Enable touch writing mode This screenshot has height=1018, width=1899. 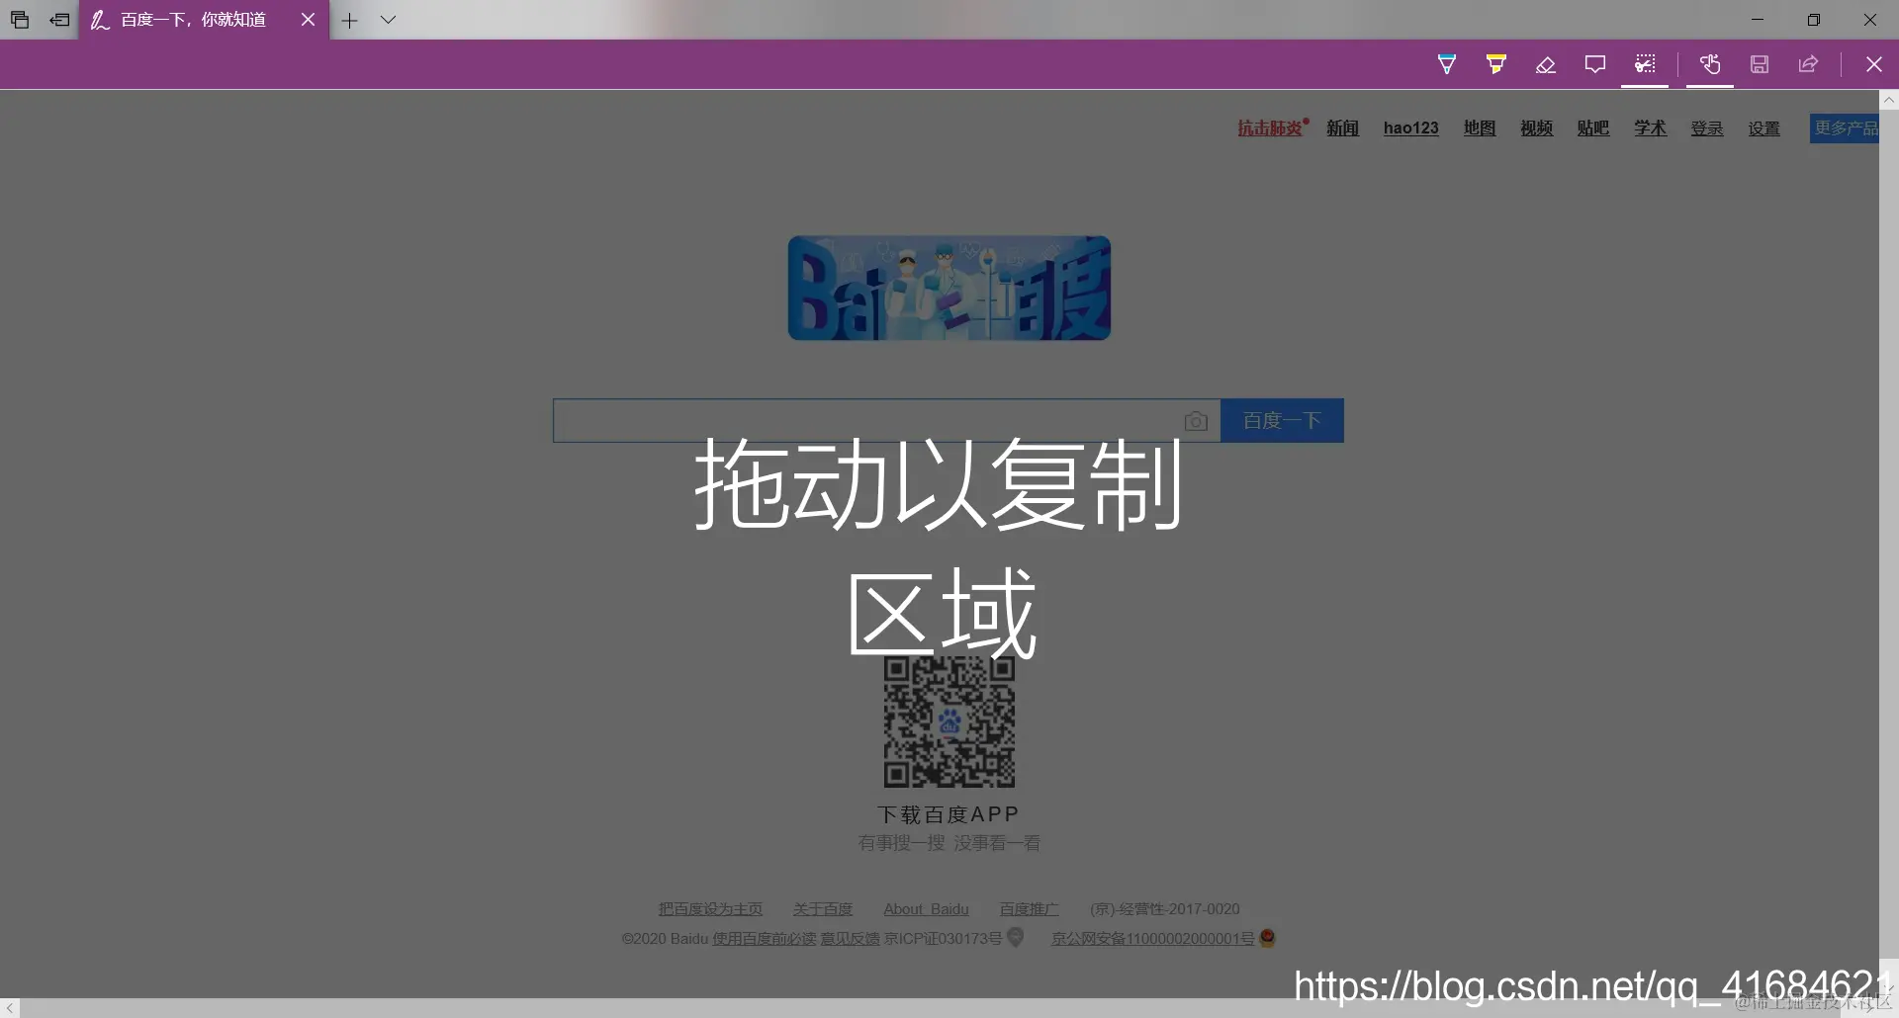1710,63
